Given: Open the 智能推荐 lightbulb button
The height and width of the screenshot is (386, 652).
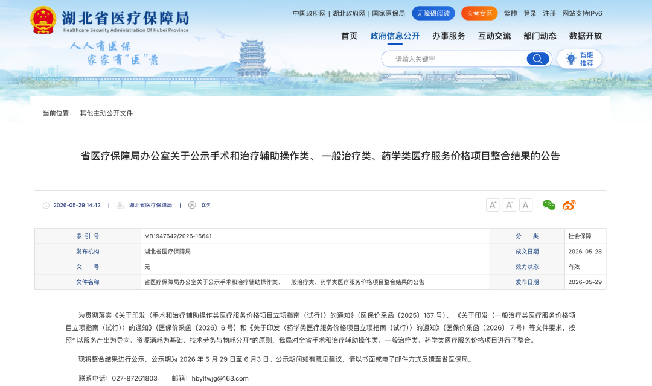Looking at the screenshot, I should (579, 59).
